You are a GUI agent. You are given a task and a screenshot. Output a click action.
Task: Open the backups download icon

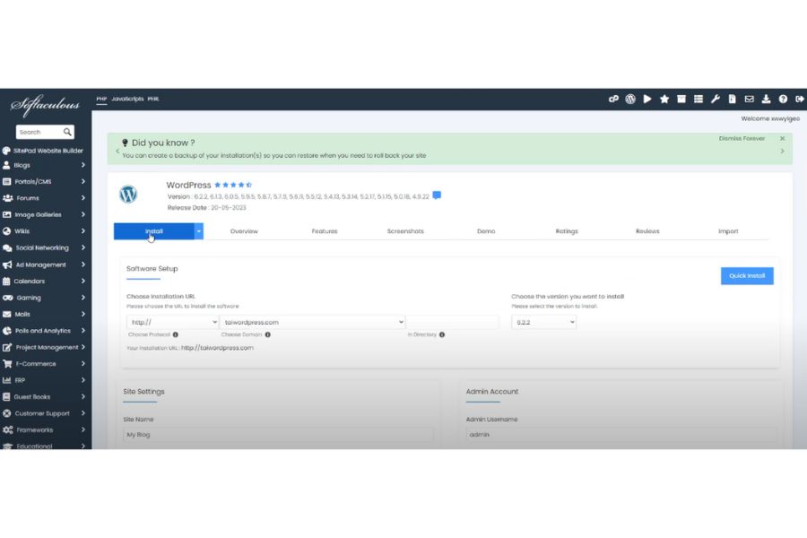[766, 99]
